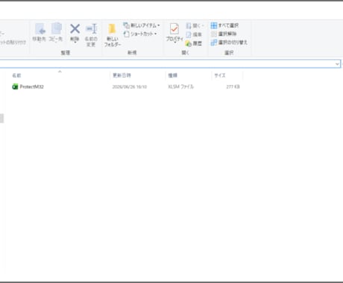The width and height of the screenshot is (343, 283).
Task: Open the New item (新しいアイテム) dropdown
Action: [142, 25]
